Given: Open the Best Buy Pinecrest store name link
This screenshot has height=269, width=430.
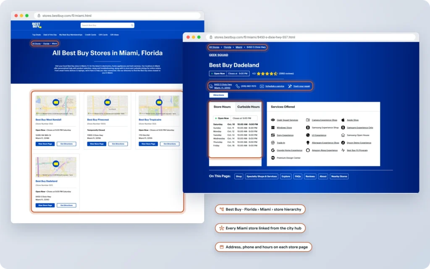Looking at the screenshot, I should (x=98, y=120).
